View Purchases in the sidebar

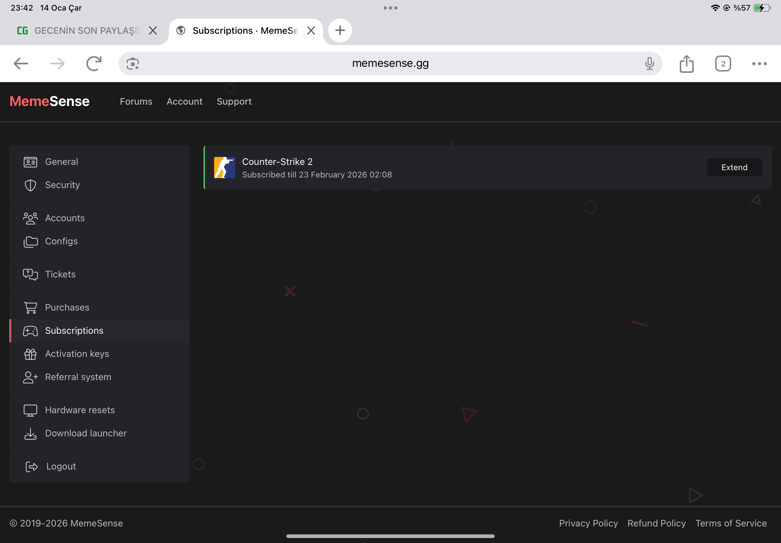tap(99, 308)
